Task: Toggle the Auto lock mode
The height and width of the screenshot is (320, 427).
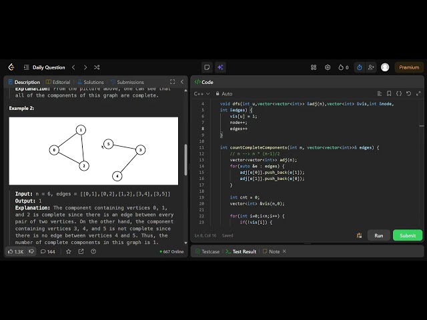Action: [x=224, y=93]
